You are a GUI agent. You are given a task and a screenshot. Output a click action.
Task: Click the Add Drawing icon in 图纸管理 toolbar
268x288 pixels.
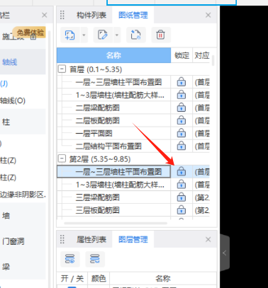coord(70,35)
